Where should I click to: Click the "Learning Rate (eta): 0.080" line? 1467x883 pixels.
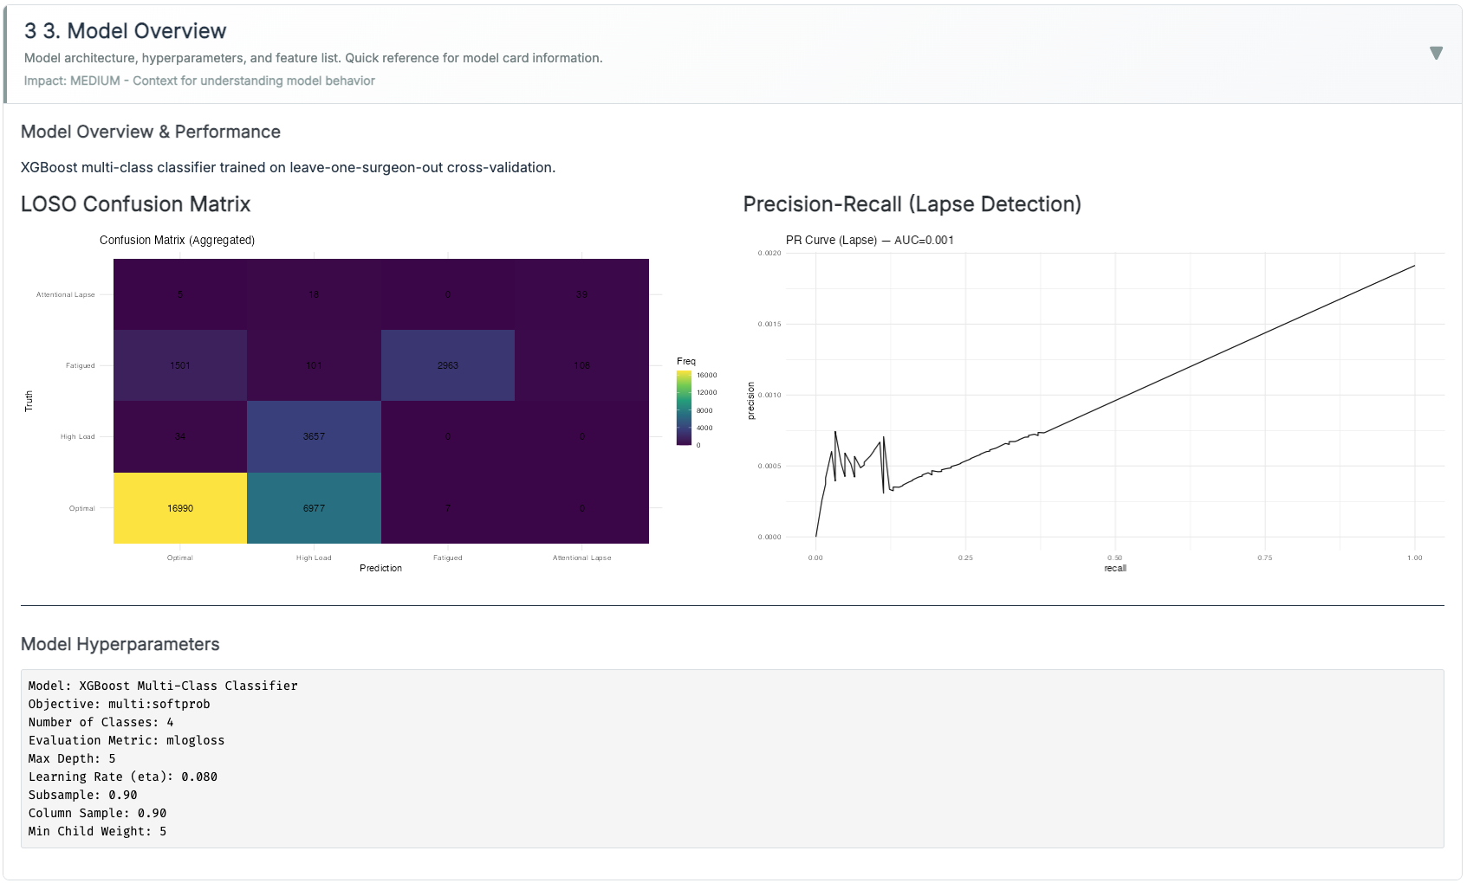pyautogui.click(x=122, y=777)
